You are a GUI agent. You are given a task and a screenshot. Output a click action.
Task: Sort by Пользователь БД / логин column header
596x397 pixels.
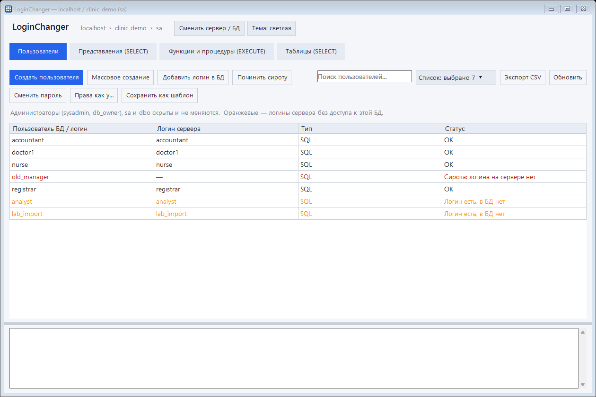tap(82, 129)
